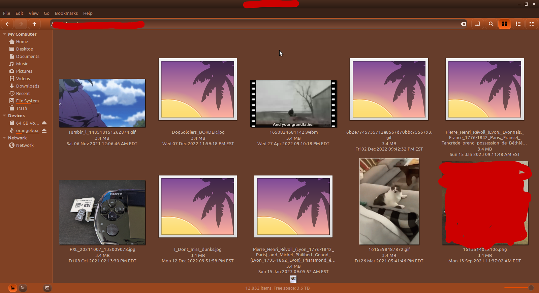Select PXL_20211007_135009078.jpg photo thumbnail
539x293 pixels.
[x=102, y=212]
